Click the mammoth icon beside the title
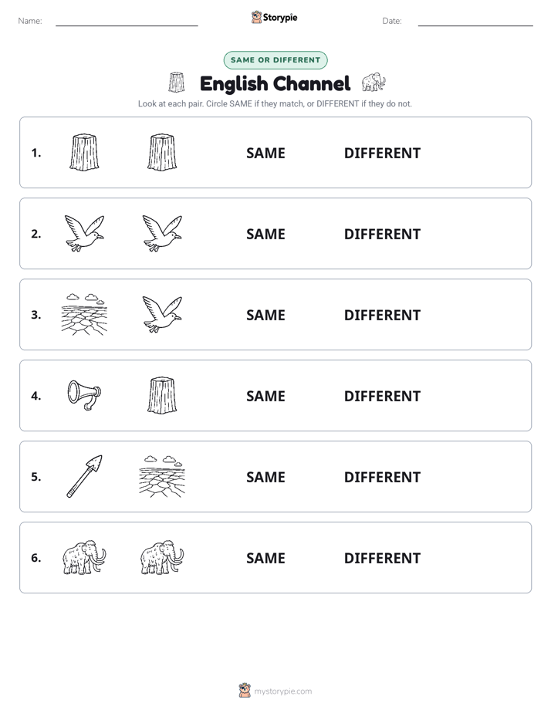The width and height of the screenshot is (551, 713). pyautogui.click(x=374, y=83)
